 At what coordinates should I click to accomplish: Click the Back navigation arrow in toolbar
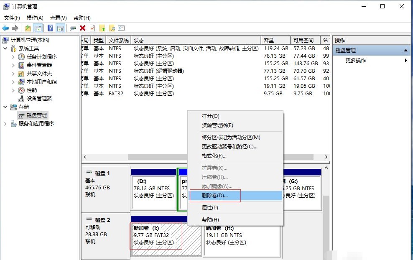(6, 28)
